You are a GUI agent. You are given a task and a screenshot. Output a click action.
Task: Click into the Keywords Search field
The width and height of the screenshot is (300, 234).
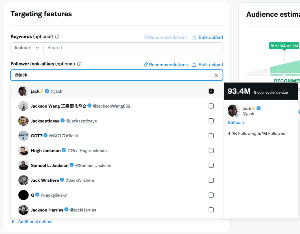click(133, 48)
